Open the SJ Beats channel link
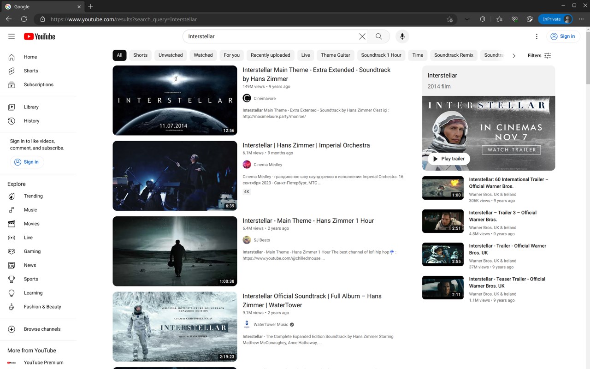The height and width of the screenshot is (369, 590). 262,240
